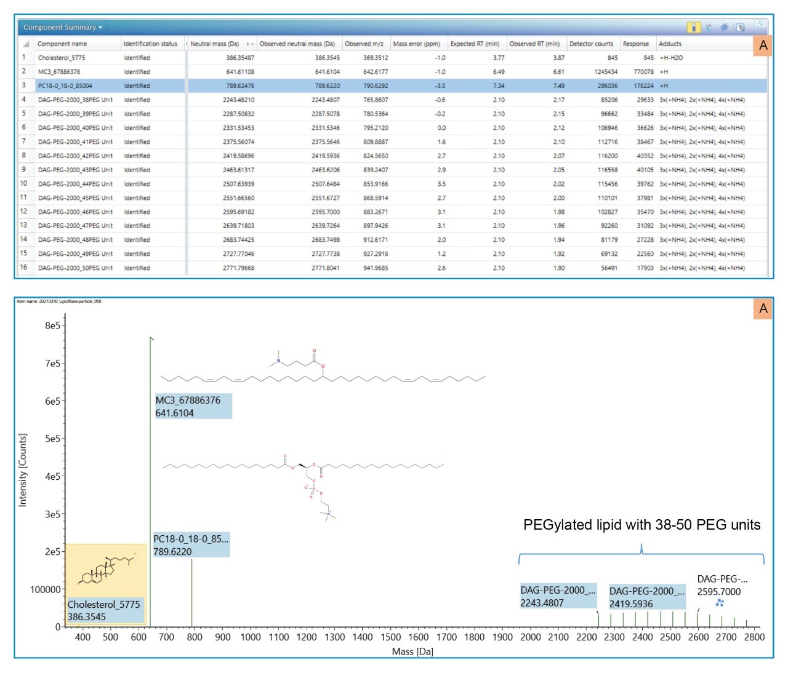The image size is (788, 673).
Task: Select the highlighted vial/sample icon in toolbar
Action: (694, 28)
